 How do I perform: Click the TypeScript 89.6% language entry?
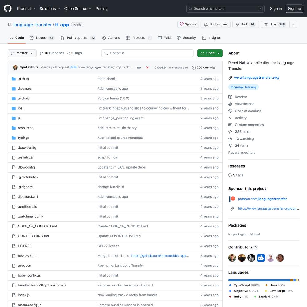pyautogui.click(x=244, y=285)
